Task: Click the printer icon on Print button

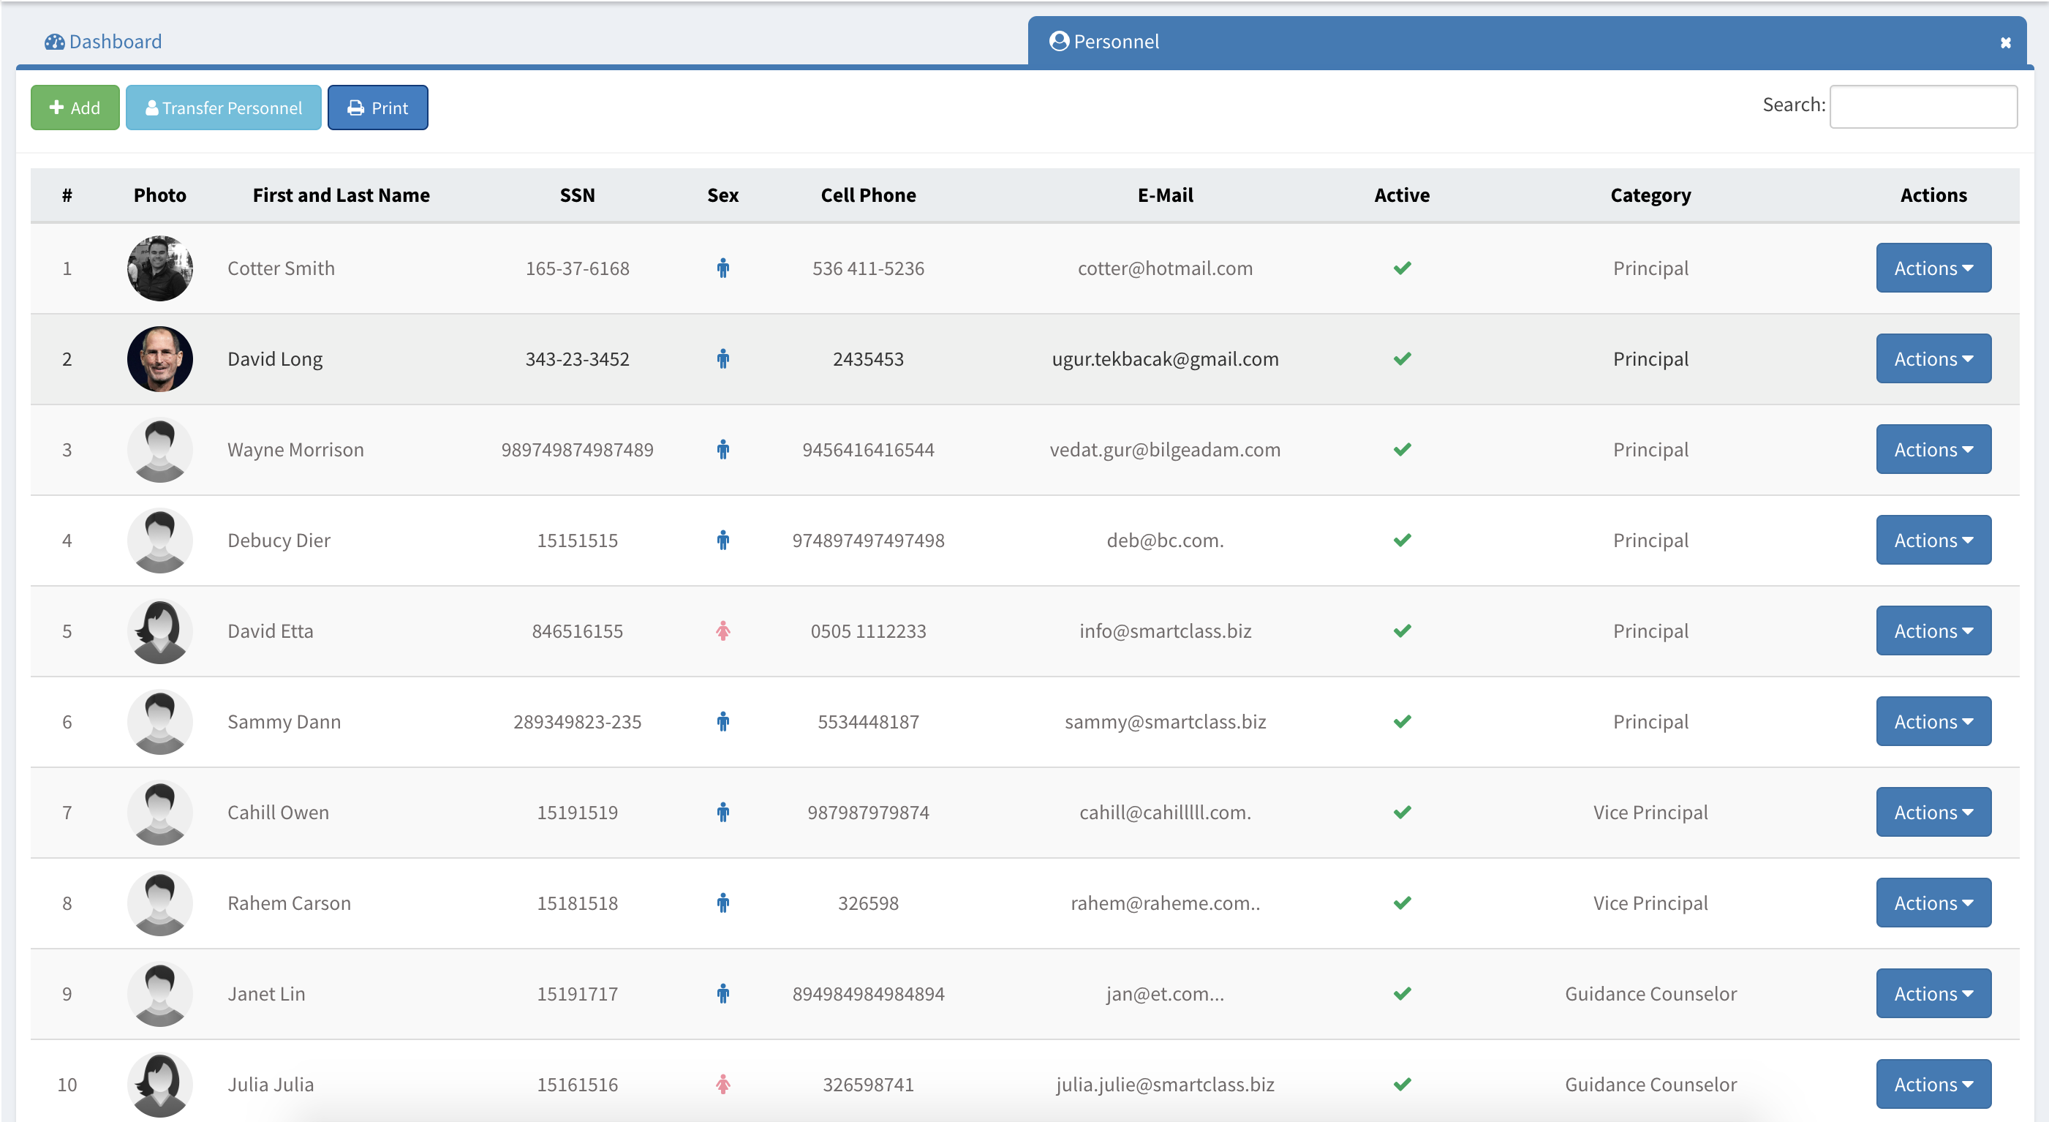Action: tap(355, 108)
